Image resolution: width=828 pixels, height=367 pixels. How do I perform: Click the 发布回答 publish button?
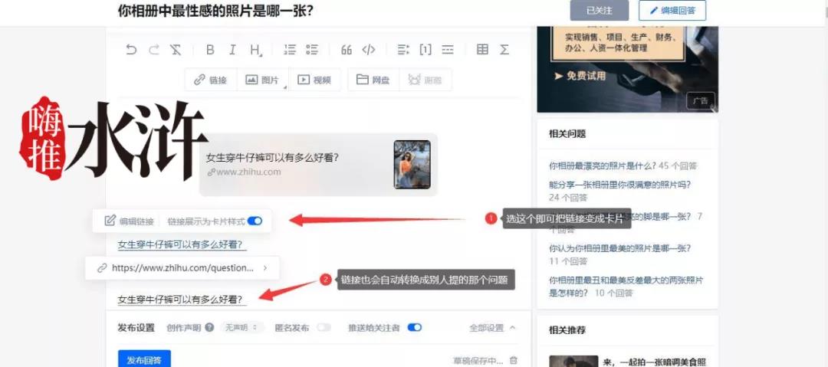tap(144, 360)
